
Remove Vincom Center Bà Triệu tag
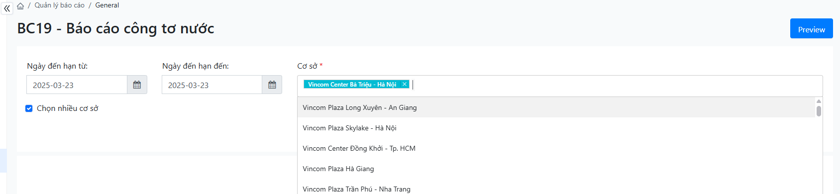pos(405,84)
